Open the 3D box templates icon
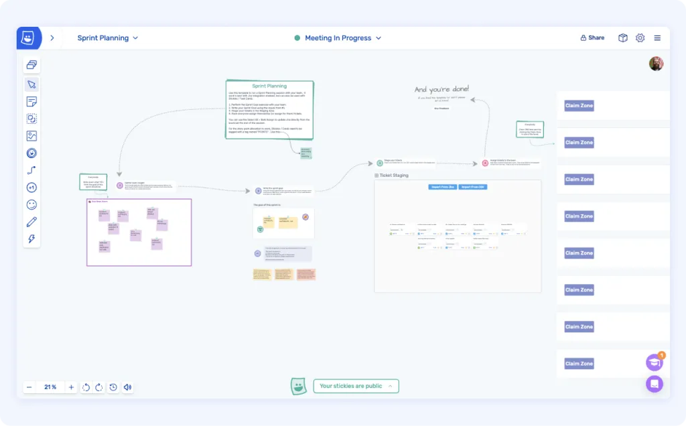686x426 pixels. tap(622, 38)
